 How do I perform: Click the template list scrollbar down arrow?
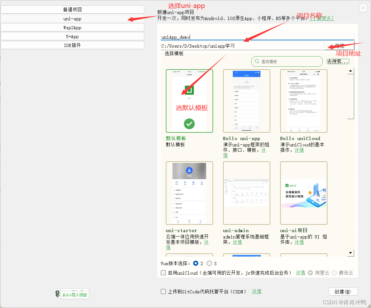point(350,253)
